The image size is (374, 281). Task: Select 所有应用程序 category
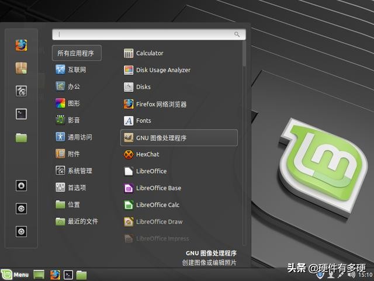[77, 53]
